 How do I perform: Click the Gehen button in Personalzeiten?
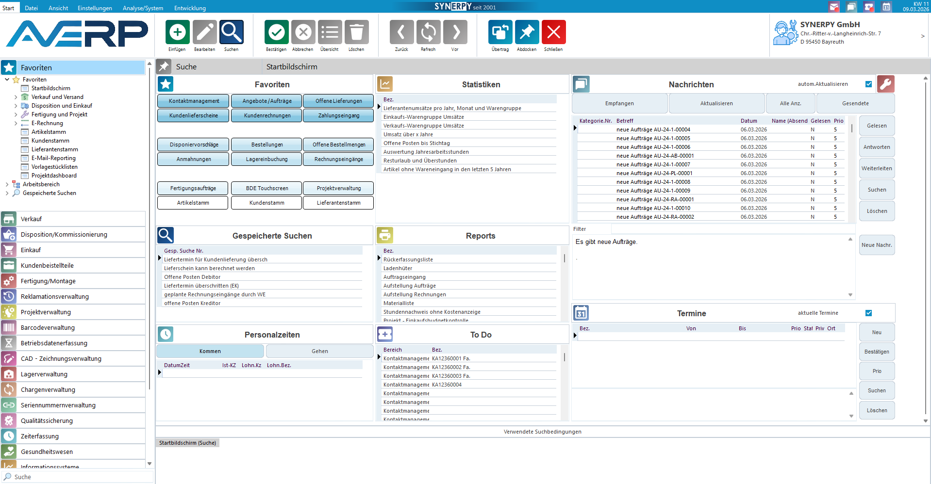pyautogui.click(x=319, y=351)
